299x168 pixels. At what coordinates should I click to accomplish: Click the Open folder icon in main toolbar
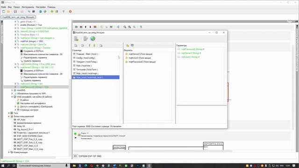click(8, 12)
